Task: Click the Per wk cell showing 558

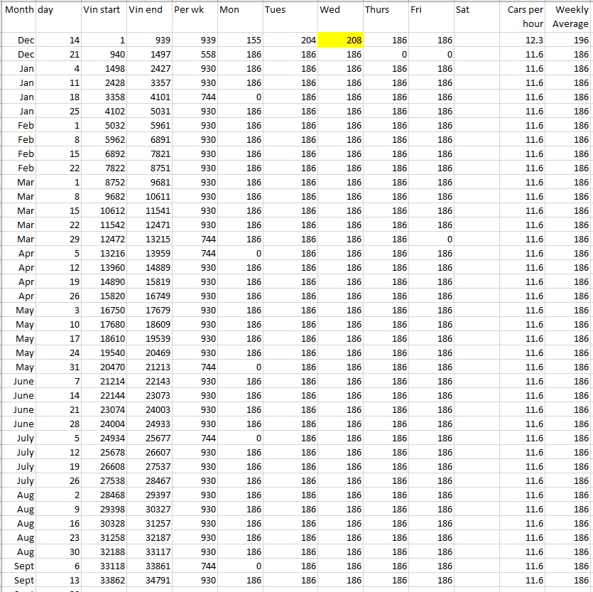Action: [195, 54]
